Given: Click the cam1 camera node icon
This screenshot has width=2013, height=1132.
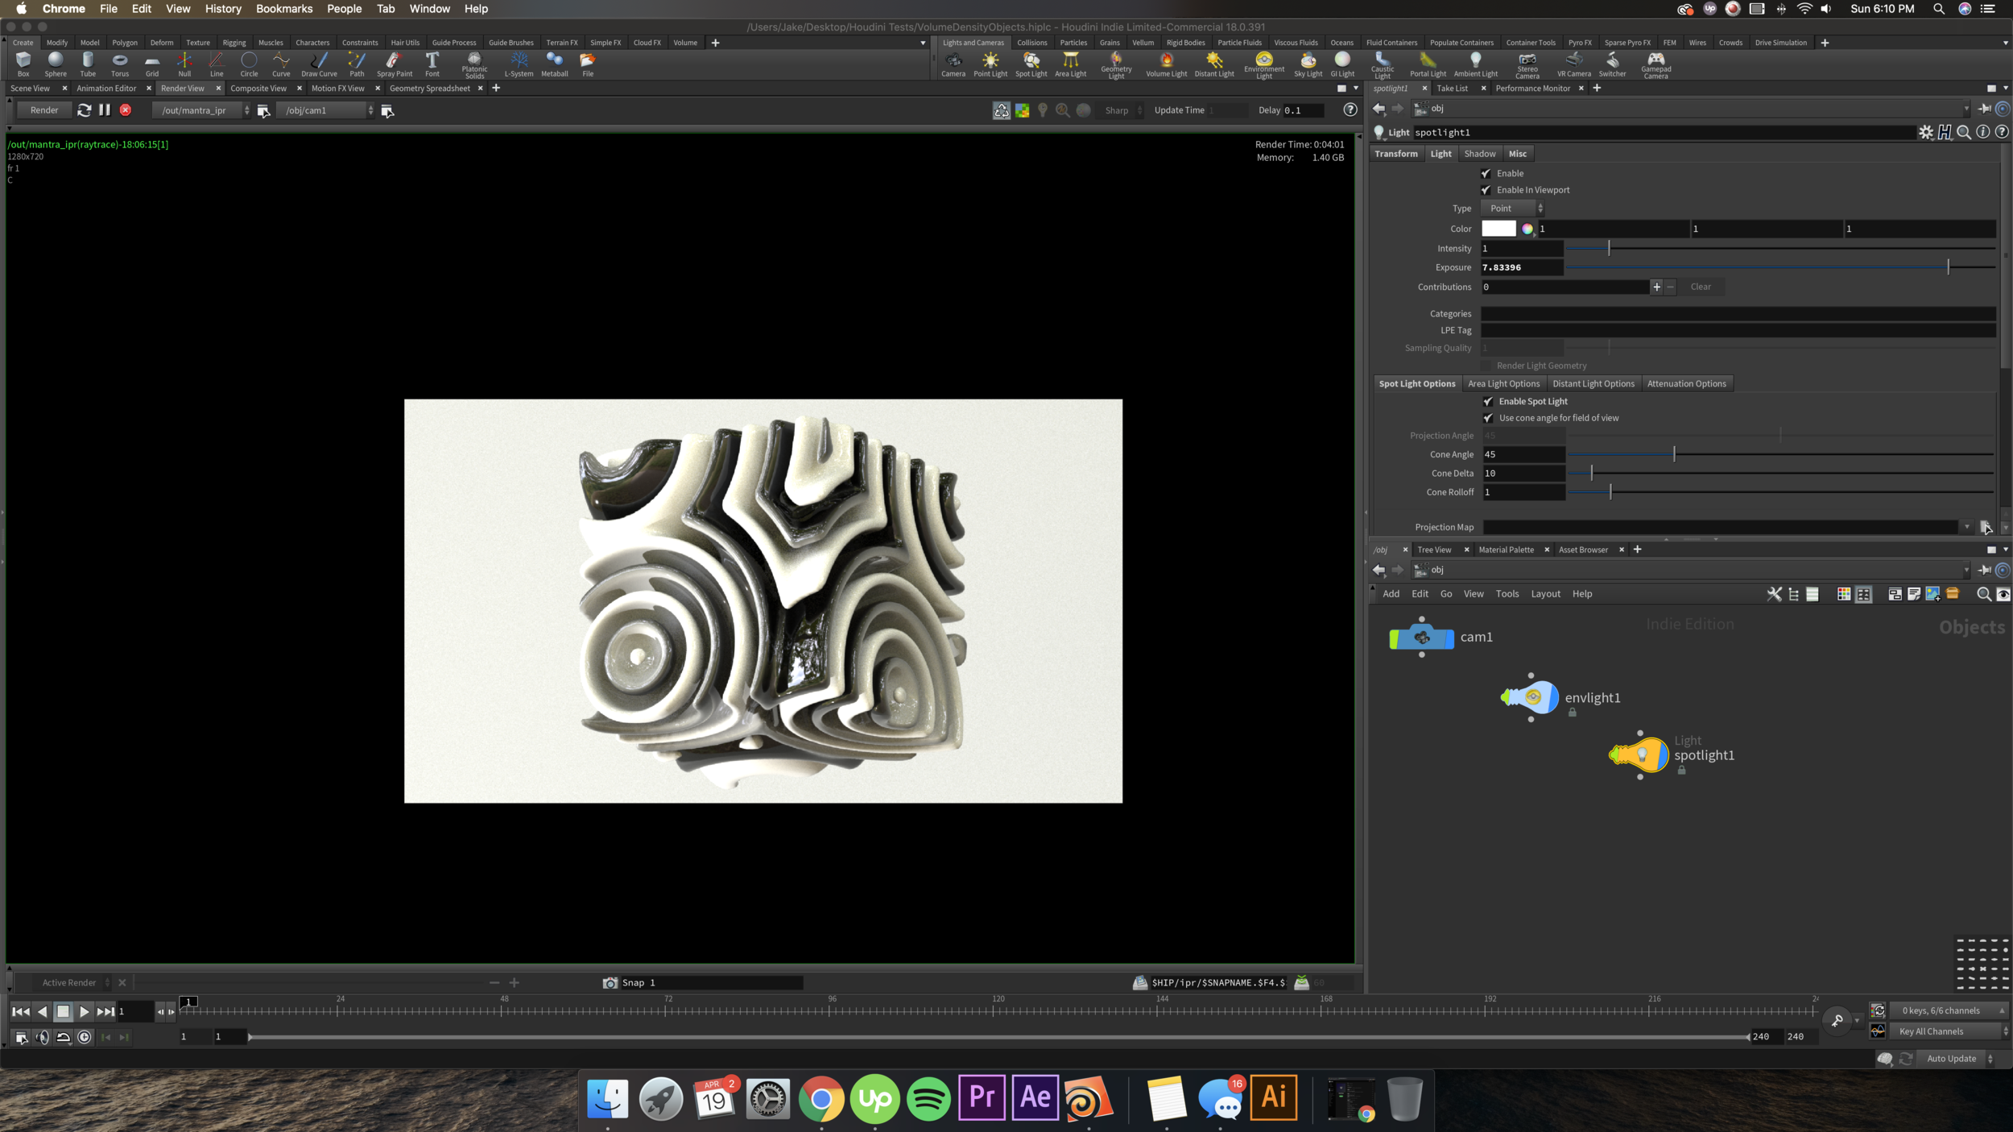Looking at the screenshot, I should (1420, 637).
